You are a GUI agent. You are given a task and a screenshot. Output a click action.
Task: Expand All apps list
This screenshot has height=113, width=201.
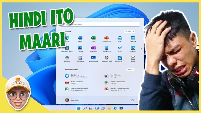pyautogui.click(x=130, y=32)
